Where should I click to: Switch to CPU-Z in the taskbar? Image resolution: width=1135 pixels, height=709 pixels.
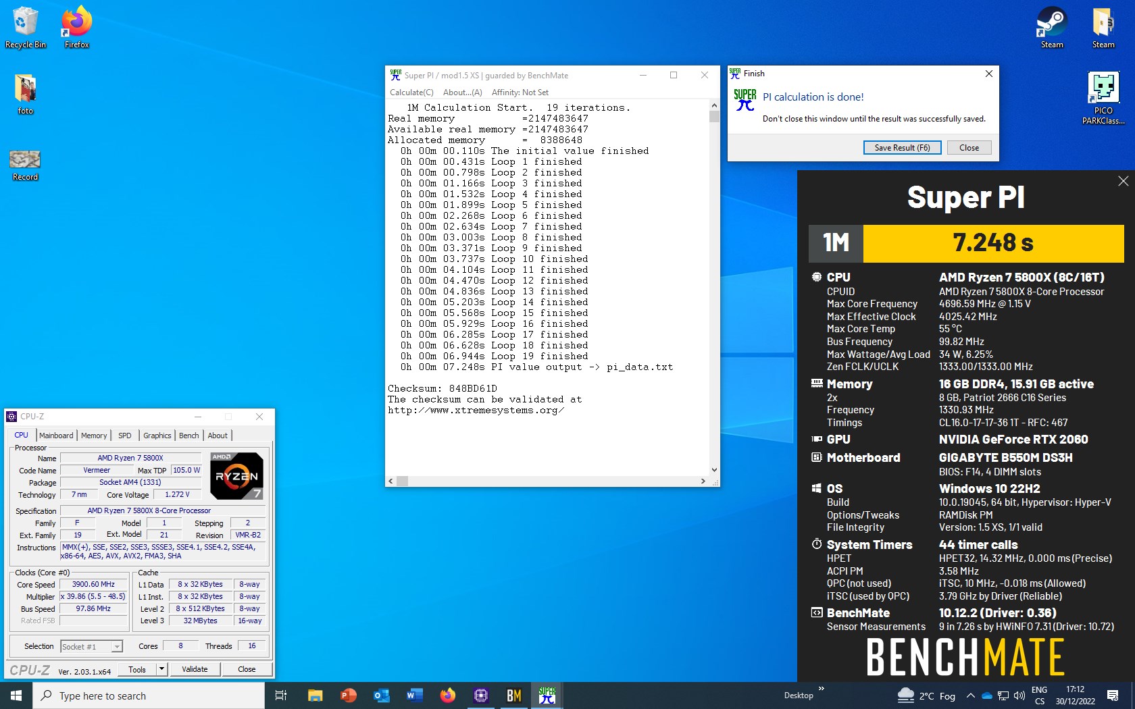point(480,695)
